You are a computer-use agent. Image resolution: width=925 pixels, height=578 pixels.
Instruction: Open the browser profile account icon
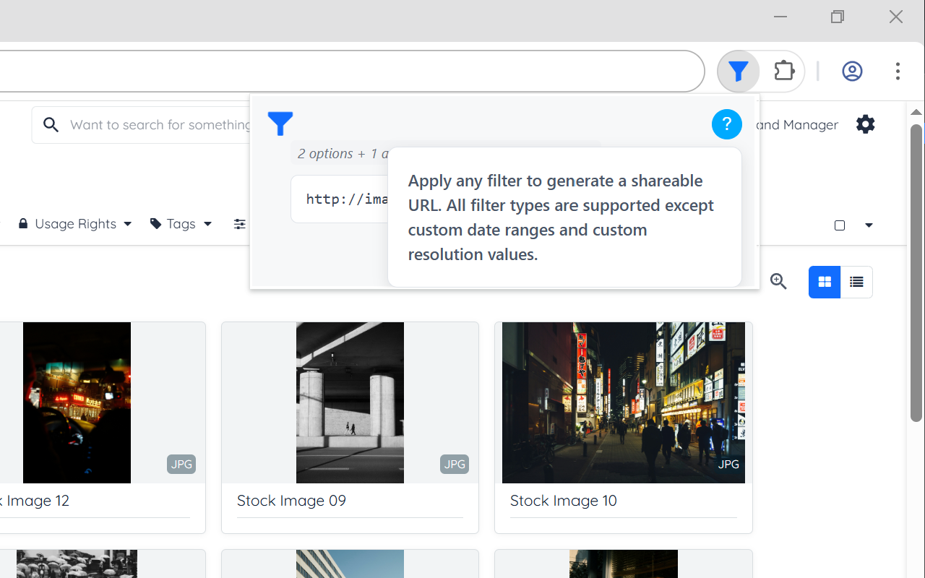(x=852, y=72)
